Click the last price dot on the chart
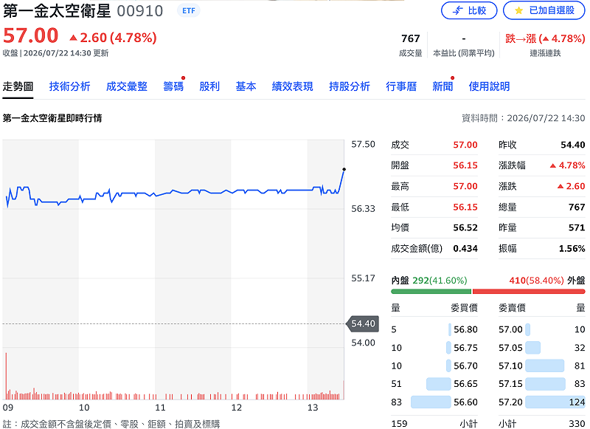590x429 pixels. (344, 170)
